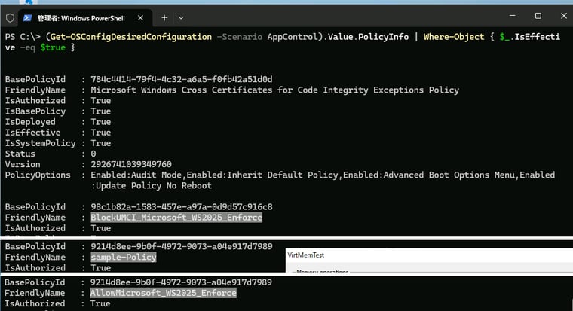Open a new tab with the plus button

[x=164, y=17]
